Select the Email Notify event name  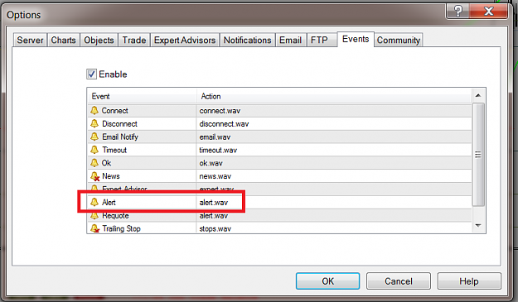[x=120, y=137]
